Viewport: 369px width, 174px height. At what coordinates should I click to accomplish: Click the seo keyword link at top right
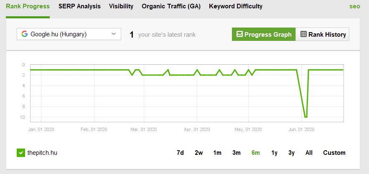click(355, 6)
